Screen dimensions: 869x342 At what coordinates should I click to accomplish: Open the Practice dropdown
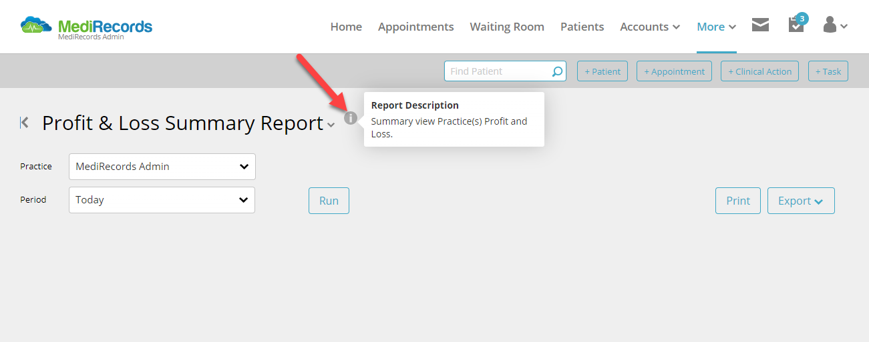tap(162, 167)
